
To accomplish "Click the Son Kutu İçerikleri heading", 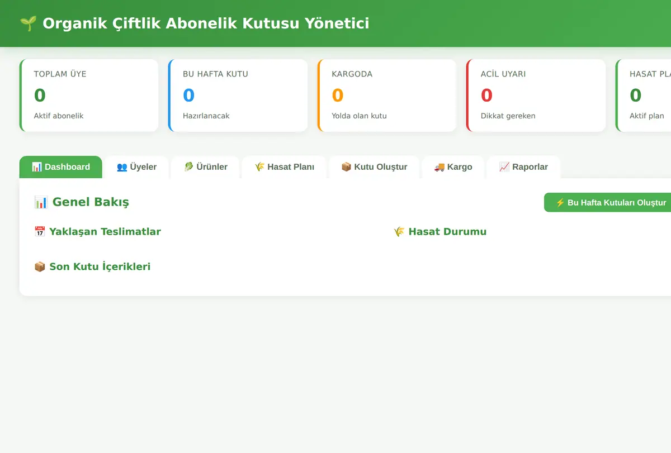I will (x=100, y=267).
